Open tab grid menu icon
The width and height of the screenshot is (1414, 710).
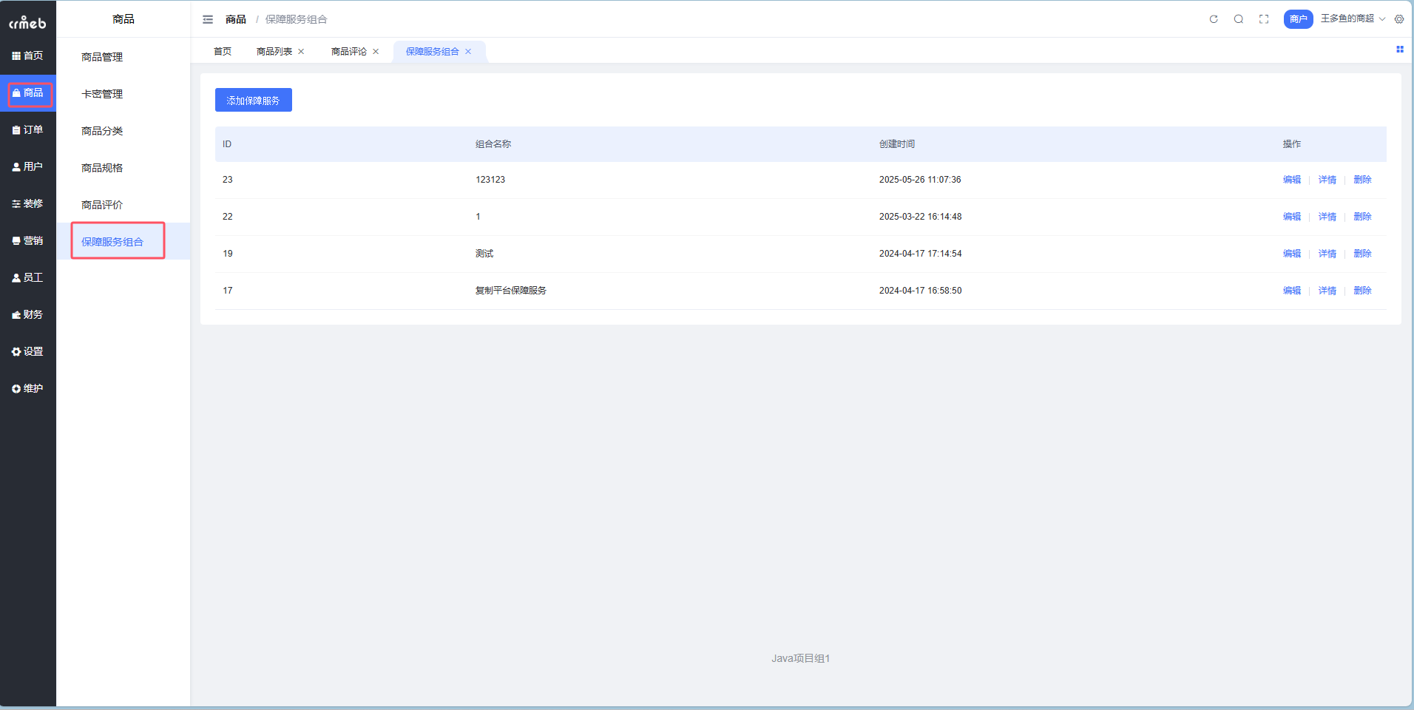pyautogui.click(x=1399, y=50)
